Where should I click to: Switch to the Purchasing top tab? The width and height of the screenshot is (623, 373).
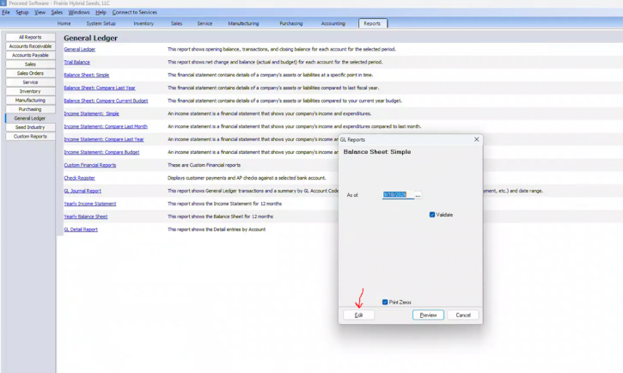(290, 23)
